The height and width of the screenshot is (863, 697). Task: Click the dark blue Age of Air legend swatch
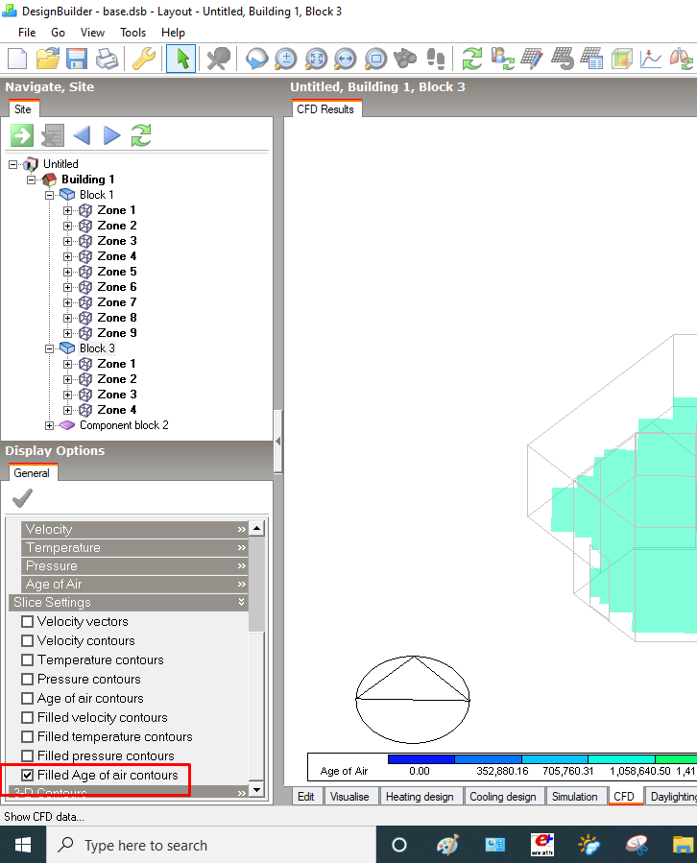(421, 759)
